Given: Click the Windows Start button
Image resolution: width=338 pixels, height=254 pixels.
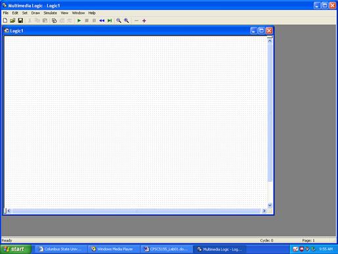Looking at the screenshot, I should point(15,249).
